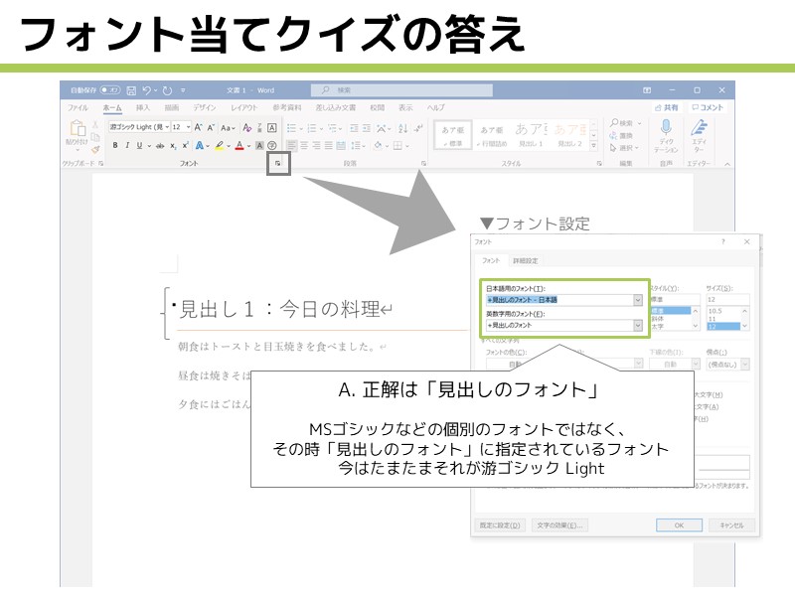Toggle the AutoSave switch
The width and height of the screenshot is (795, 596).
coord(109,90)
